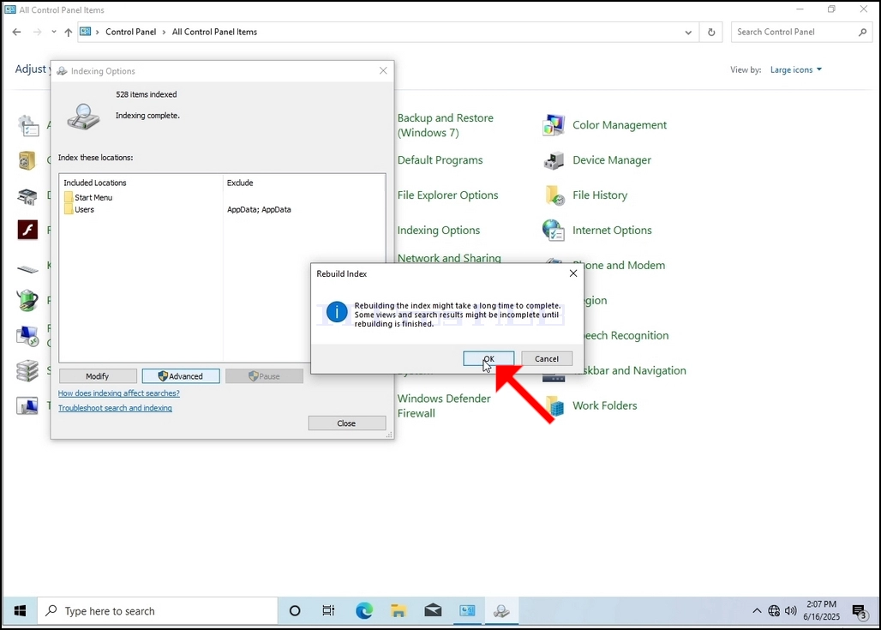Switch to Control Panel taskbar icon
881x630 pixels.
pos(467,611)
